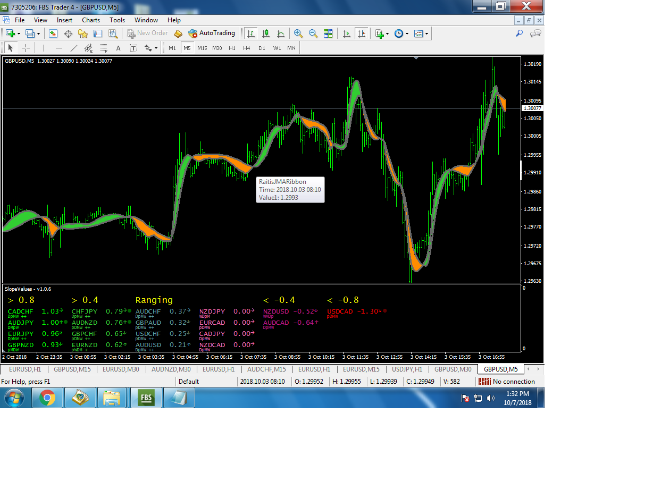Image resolution: width=653 pixels, height=489 pixels.
Task: Zoom out on the chart
Action: pyautogui.click(x=313, y=33)
